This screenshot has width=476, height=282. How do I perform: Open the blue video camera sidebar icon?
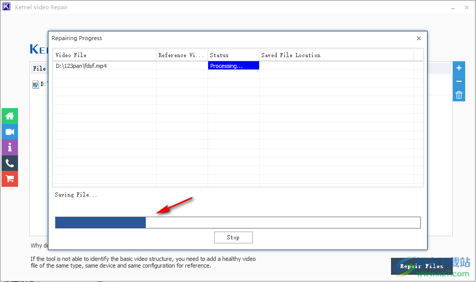(x=9, y=132)
